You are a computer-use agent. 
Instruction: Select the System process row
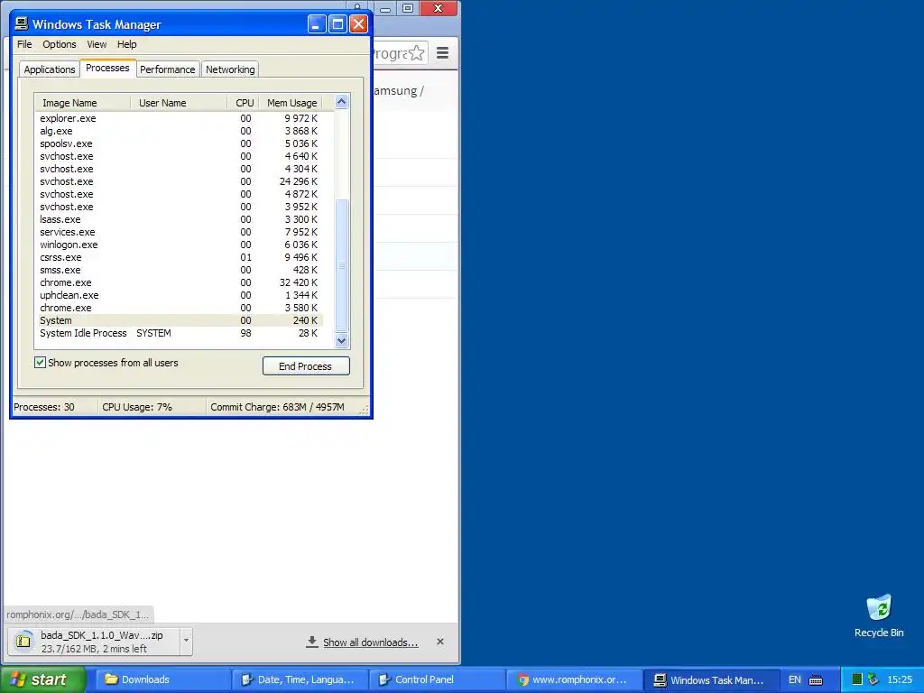180,320
